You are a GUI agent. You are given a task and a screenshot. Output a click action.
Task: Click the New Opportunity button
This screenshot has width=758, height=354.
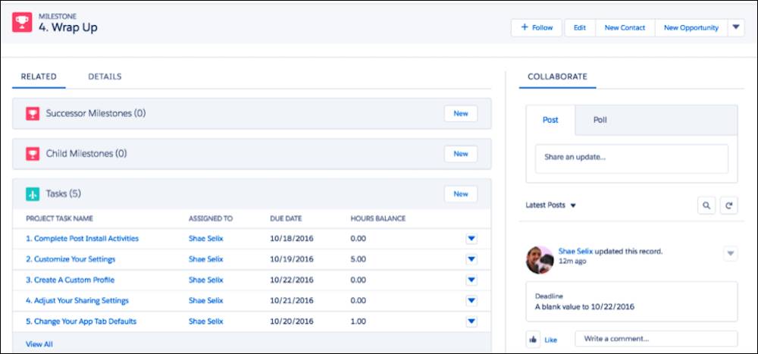click(691, 27)
